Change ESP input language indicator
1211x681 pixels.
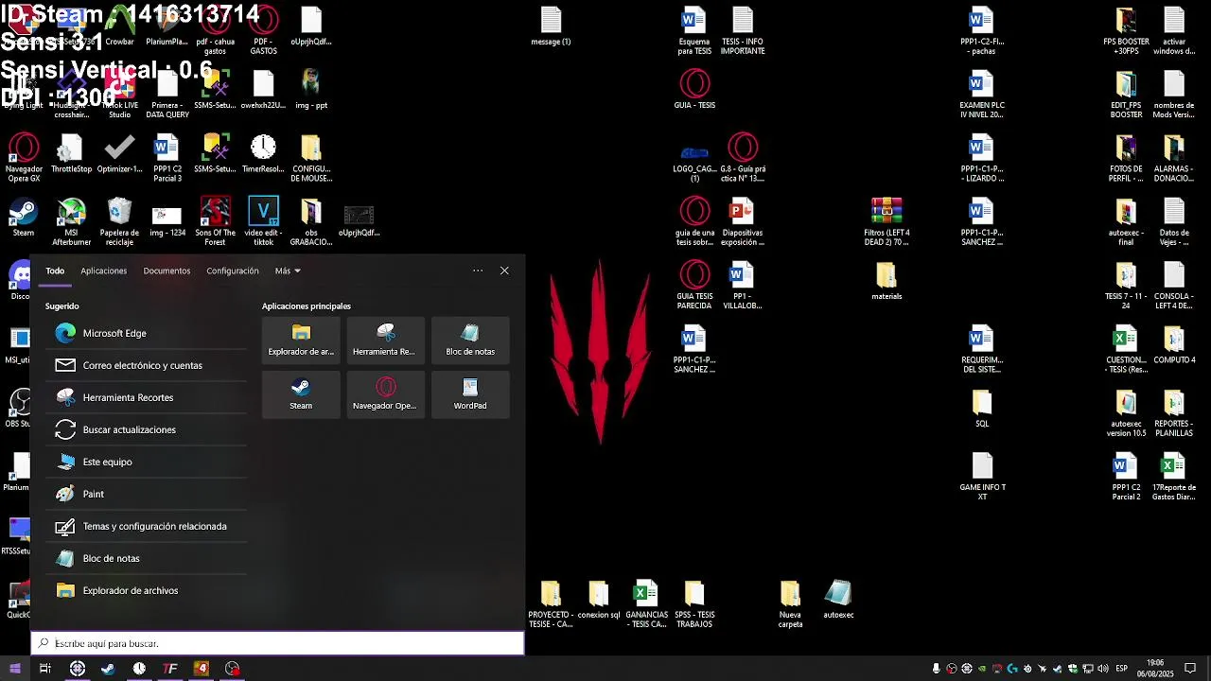click(1122, 669)
